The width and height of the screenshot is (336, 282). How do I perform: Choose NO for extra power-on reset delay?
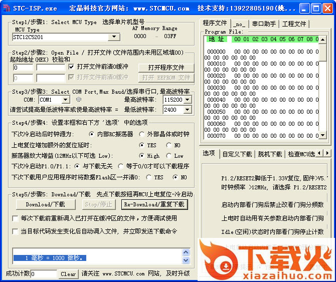(x=169, y=145)
